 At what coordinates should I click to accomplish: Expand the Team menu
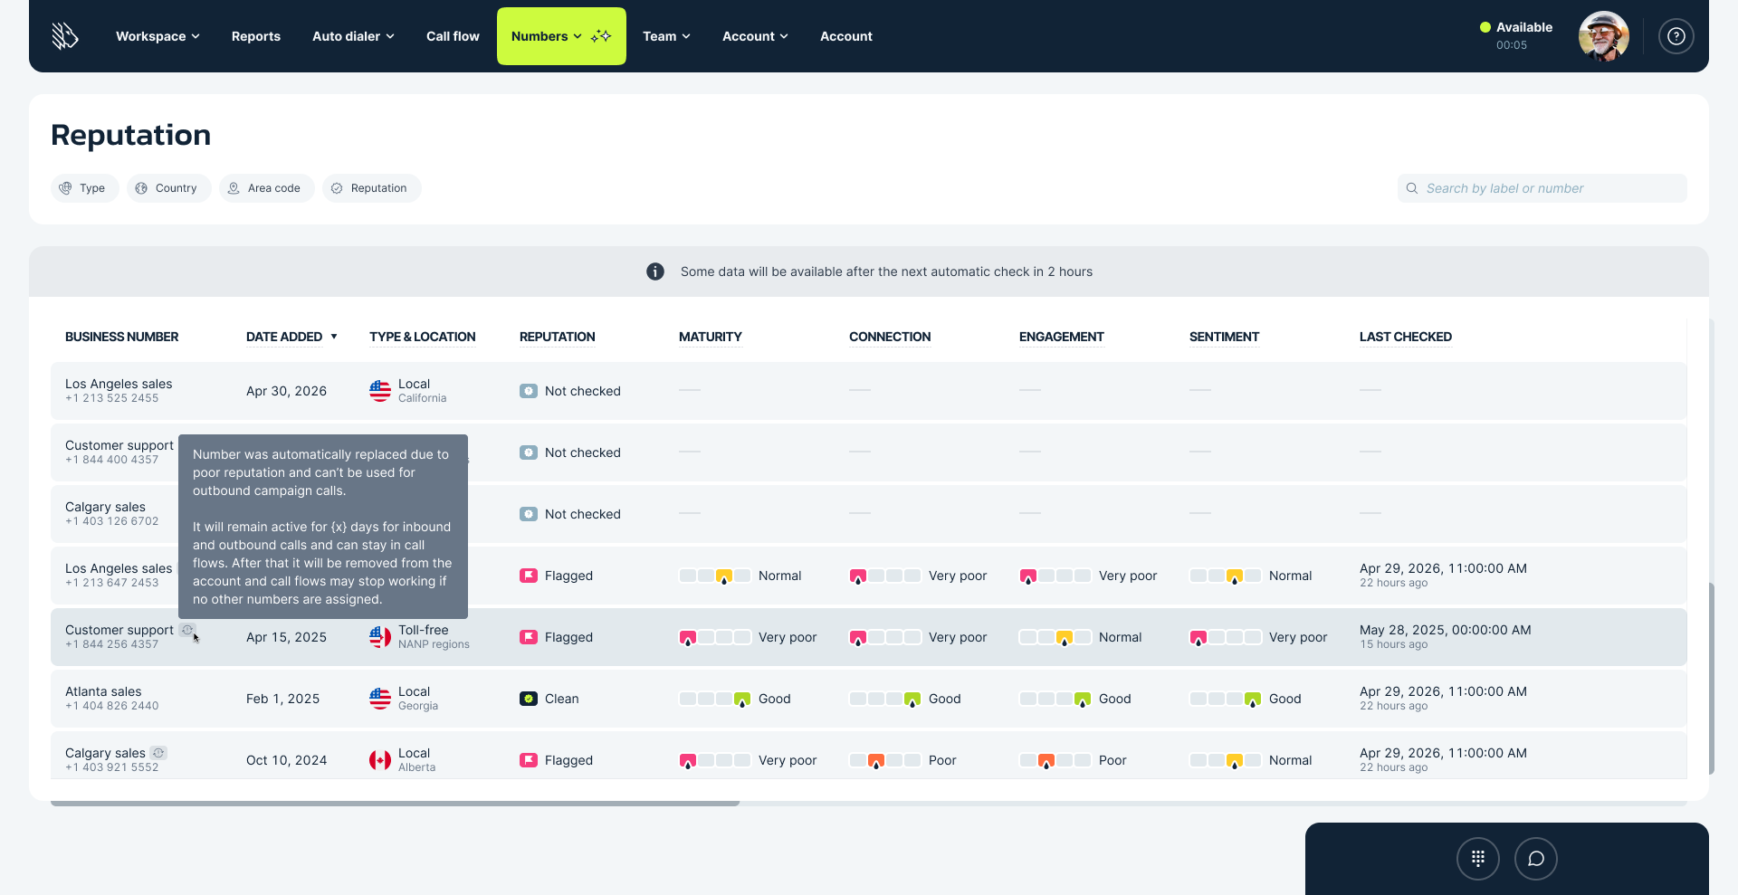(666, 36)
